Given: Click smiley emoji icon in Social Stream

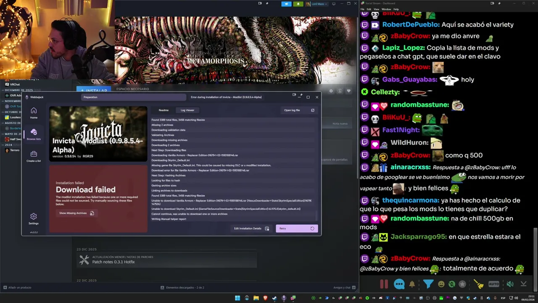Looking at the screenshot, I should pyautogui.click(x=441, y=284).
